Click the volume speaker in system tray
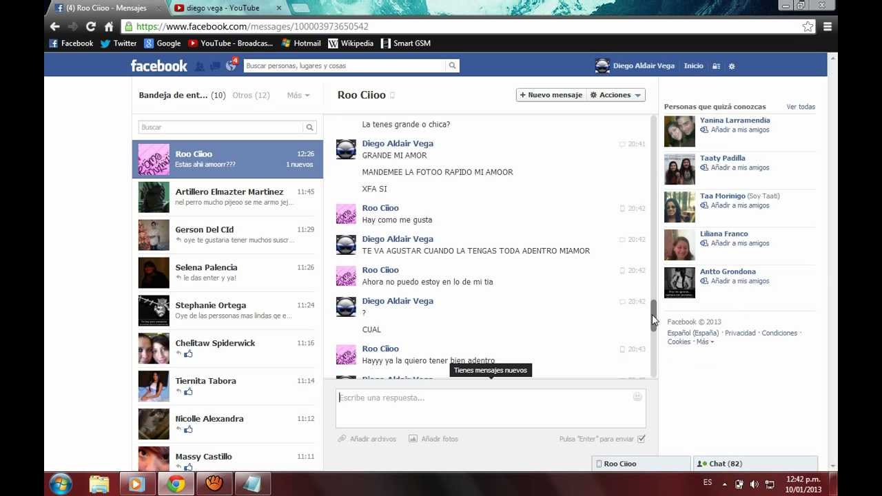 click(754, 484)
